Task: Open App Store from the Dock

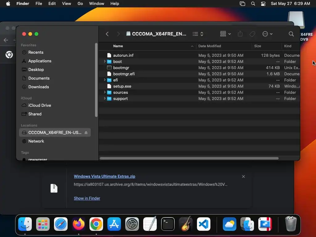Action: point(114,224)
